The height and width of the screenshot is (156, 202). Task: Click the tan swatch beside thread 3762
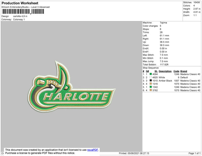pyautogui.click(x=150, y=90)
